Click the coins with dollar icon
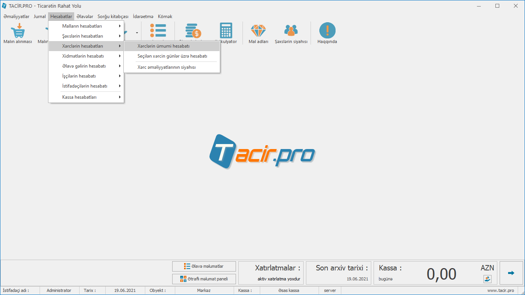This screenshot has width=525, height=295. [x=193, y=31]
